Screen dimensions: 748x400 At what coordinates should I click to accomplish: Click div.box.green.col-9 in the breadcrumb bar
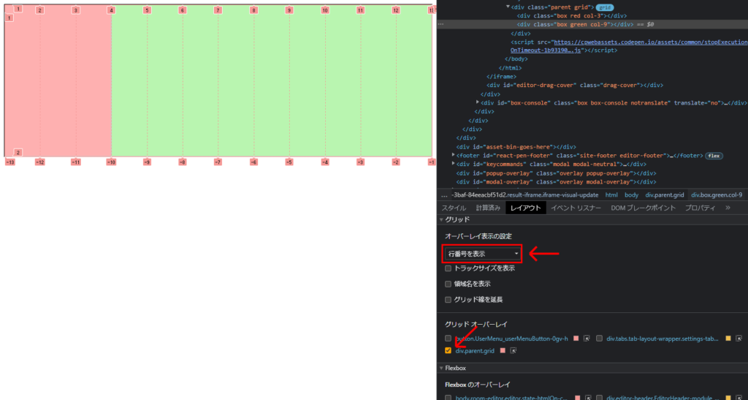click(x=717, y=195)
